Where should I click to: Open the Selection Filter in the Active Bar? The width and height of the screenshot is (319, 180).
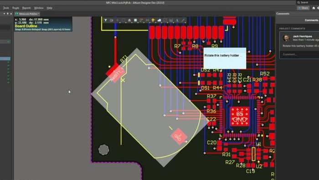pyautogui.click(x=106, y=20)
